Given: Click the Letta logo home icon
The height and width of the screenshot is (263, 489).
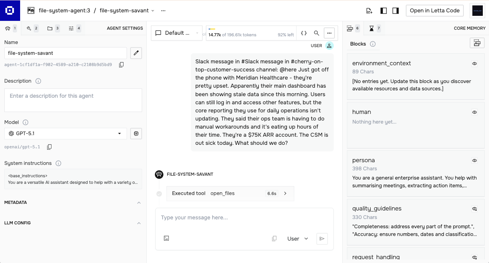Looking at the screenshot, I should [x=10, y=10].
